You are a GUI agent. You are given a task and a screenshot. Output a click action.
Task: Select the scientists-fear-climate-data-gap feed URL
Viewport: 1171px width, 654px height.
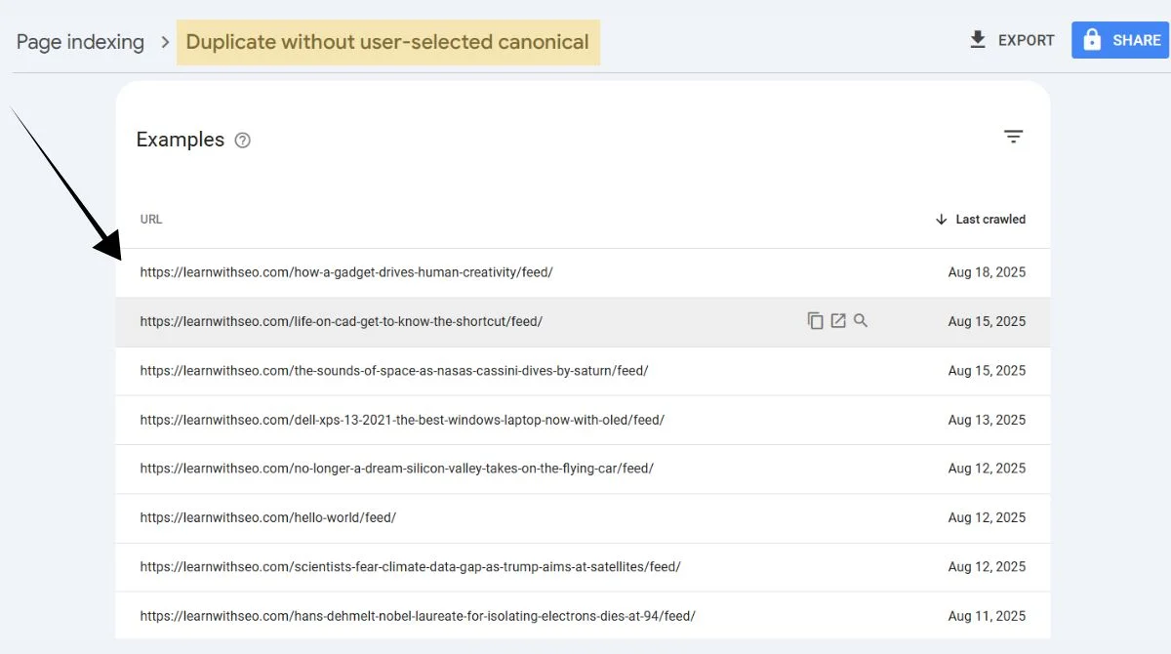pos(410,567)
